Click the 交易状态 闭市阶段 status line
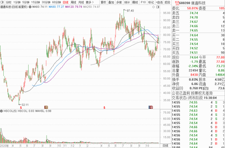 [x=194, y=98]
